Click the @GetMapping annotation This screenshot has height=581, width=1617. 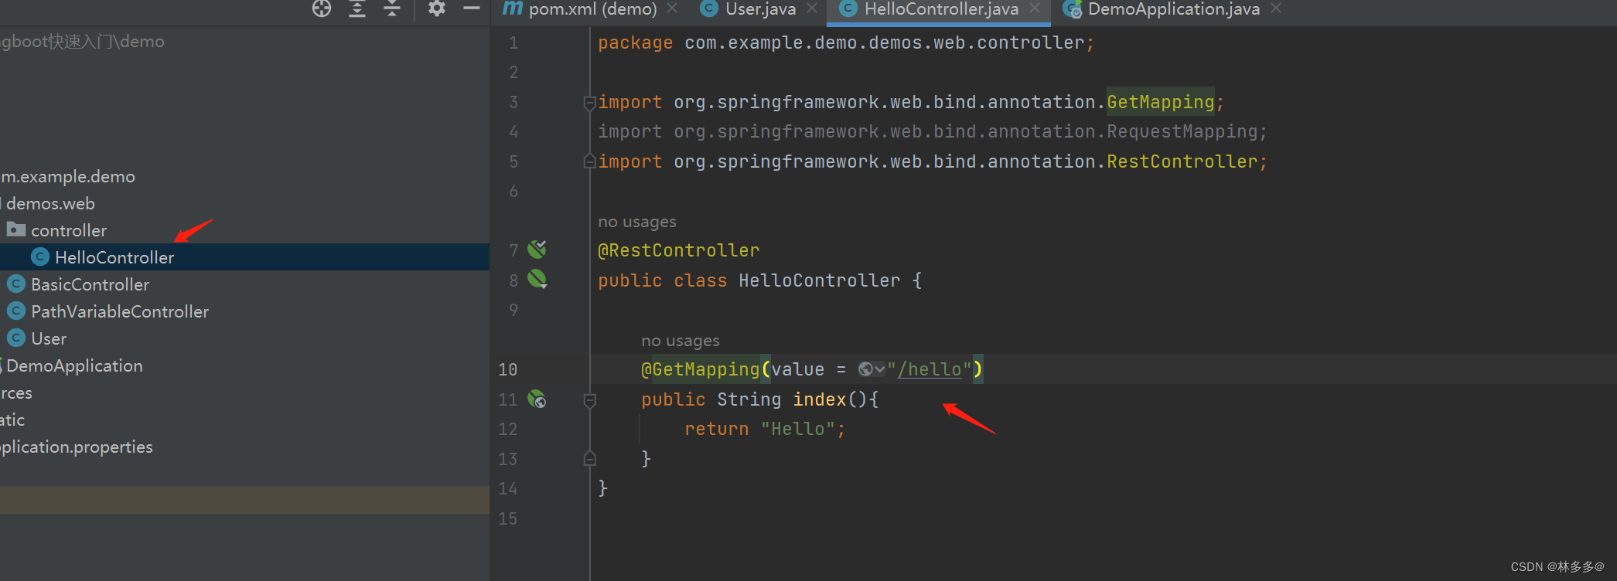pos(701,369)
